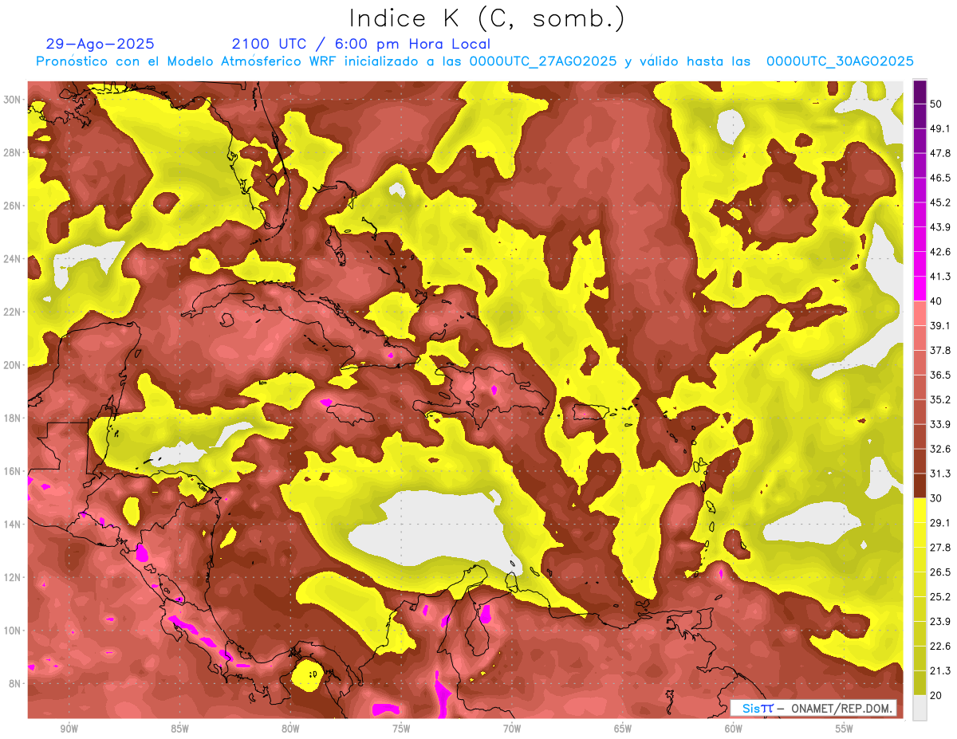Click the colorbar value 27.8
The height and width of the screenshot is (739, 957).
(x=940, y=547)
